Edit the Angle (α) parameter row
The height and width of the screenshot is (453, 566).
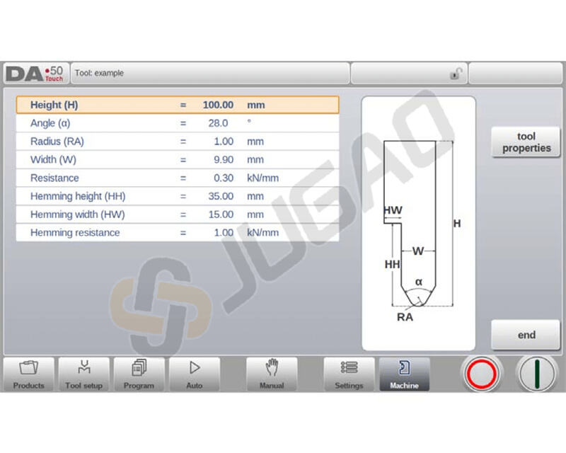[x=177, y=123]
